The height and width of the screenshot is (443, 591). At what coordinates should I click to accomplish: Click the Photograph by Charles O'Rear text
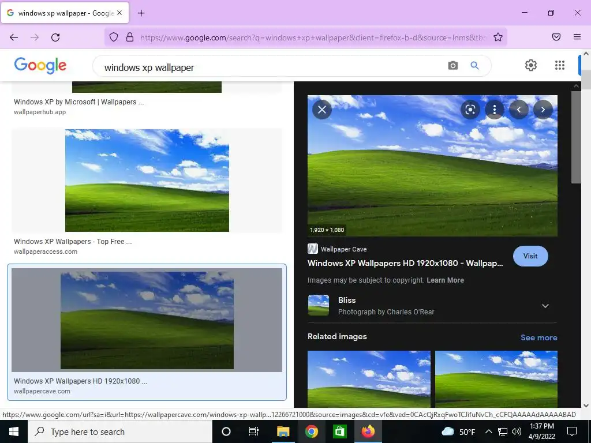386,312
